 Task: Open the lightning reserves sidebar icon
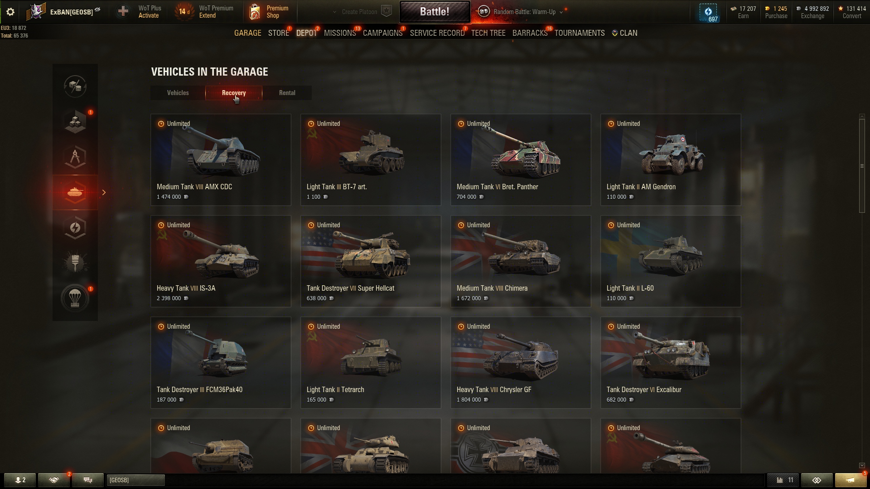coord(75,228)
